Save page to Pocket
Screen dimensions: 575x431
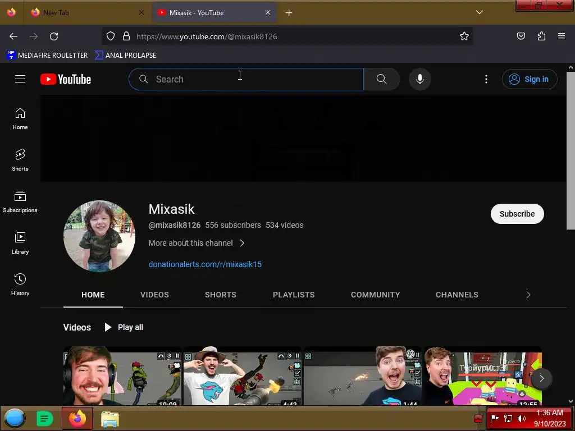pos(521,36)
